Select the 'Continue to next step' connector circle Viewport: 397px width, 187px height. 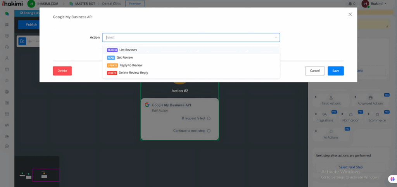[x=209, y=131]
